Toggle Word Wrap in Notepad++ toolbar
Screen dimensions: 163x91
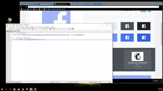46,29
